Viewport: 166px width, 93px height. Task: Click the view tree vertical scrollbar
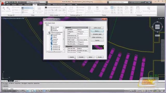64,38
